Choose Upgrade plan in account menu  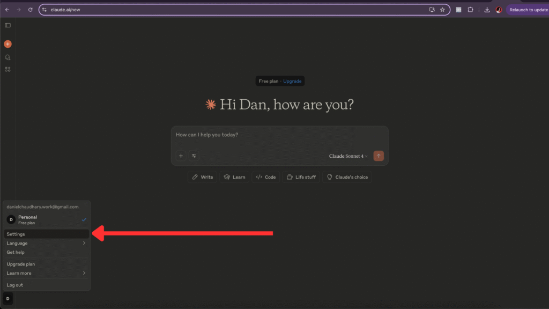click(46, 264)
